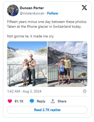This screenshot has width=94, height=122.
Task: Click the 81.1K likes count
Action: click(x=19, y=101)
